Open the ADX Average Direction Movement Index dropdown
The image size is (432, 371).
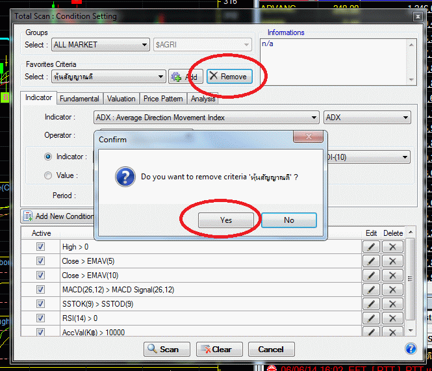tap(207, 118)
